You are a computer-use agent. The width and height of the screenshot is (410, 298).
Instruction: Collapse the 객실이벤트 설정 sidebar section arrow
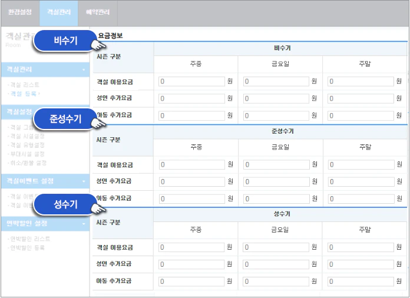tap(84, 181)
